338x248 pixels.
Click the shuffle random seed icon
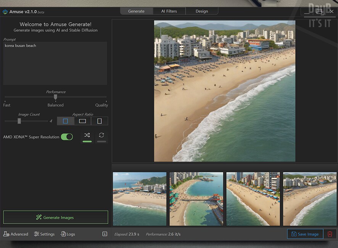tap(87, 135)
